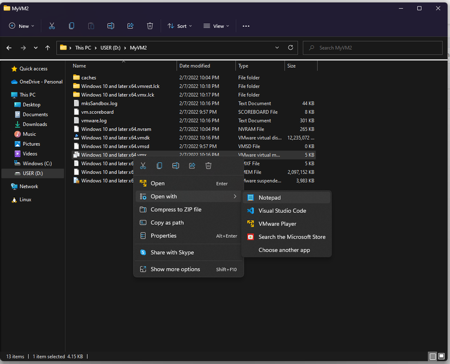Screen dimensions: 450x364
Task: Open the Sort dropdown menu
Action: [x=179, y=26]
